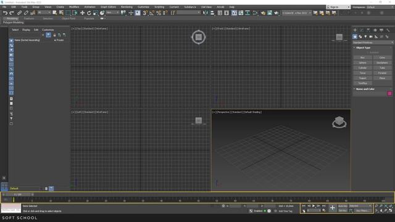The image size is (395, 222).
Task: Click the Undo arrow icon
Action: [x=5, y=13]
